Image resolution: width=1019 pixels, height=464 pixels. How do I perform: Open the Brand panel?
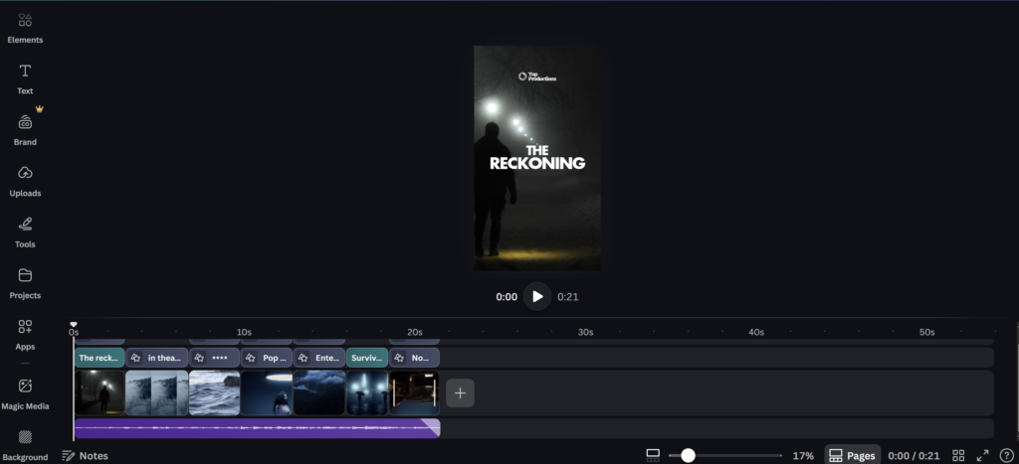[25, 130]
